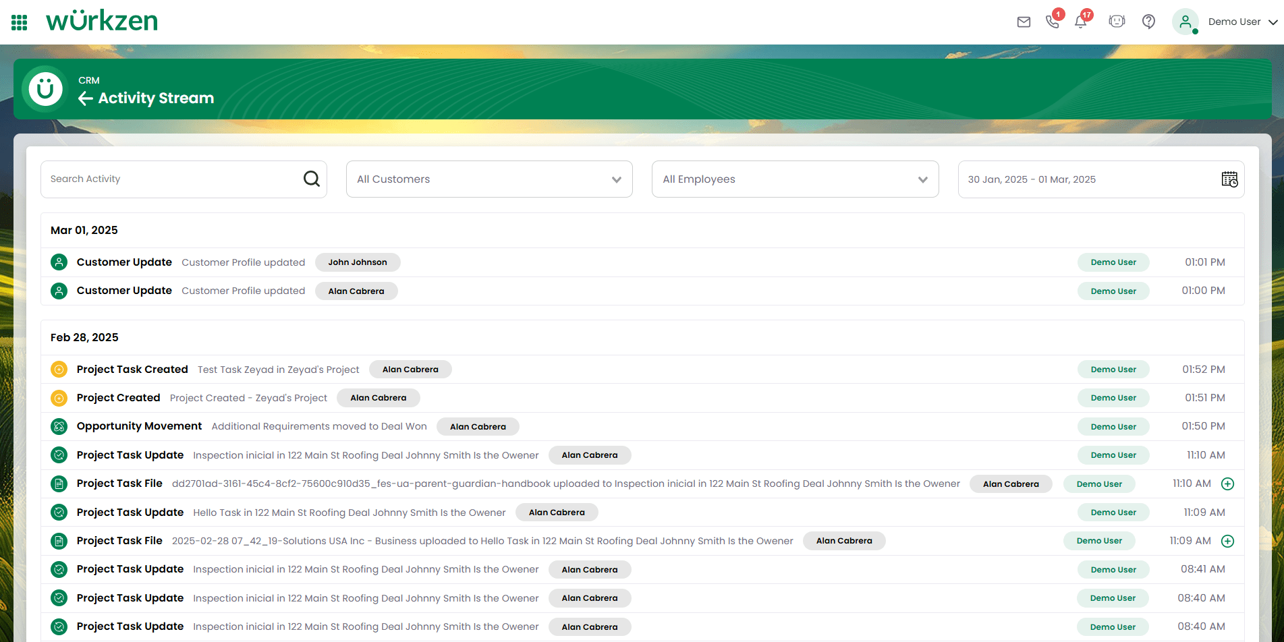Expand the 11:09 AM Project Task File entry
The height and width of the screenshot is (642, 1284).
[x=1228, y=541]
